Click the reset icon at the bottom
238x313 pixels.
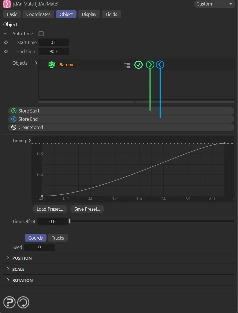tap(23, 302)
